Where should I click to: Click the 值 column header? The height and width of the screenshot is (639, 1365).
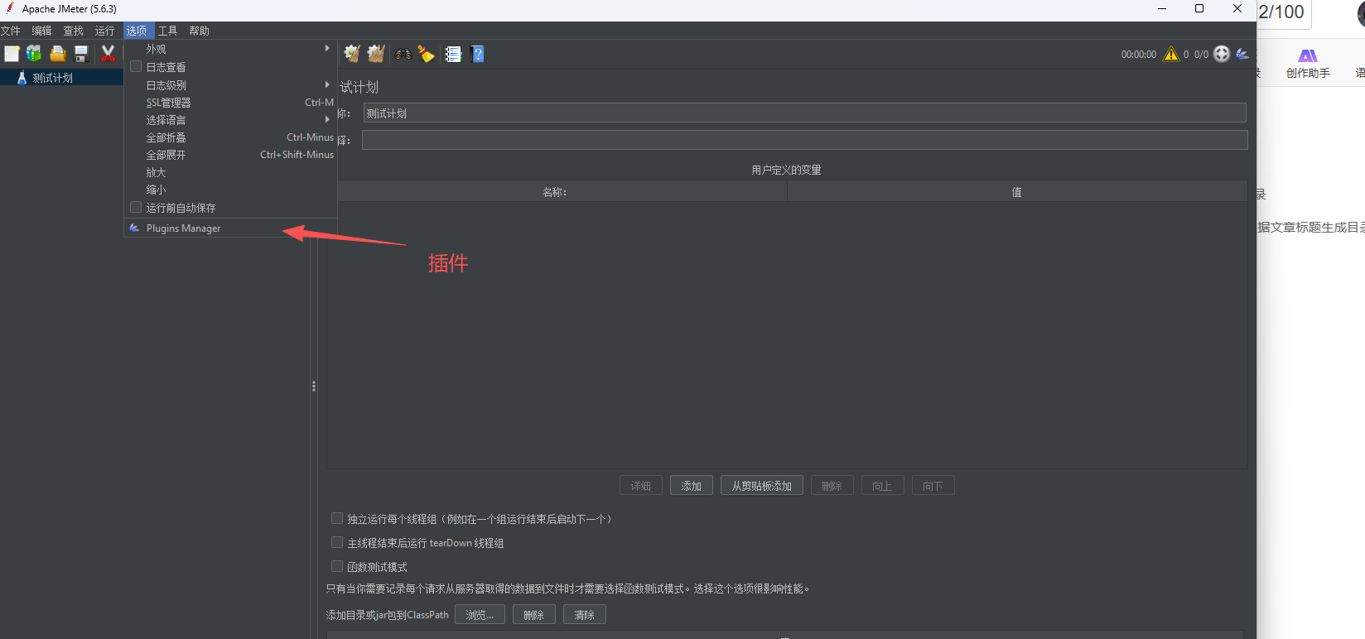1016,192
